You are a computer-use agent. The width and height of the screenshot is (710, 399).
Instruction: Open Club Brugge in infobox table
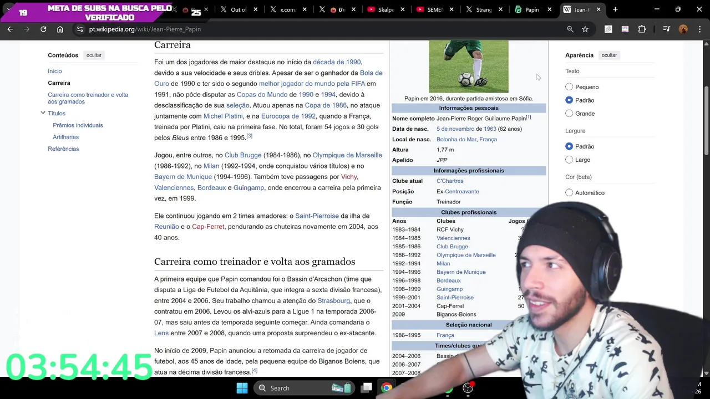click(452, 247)
